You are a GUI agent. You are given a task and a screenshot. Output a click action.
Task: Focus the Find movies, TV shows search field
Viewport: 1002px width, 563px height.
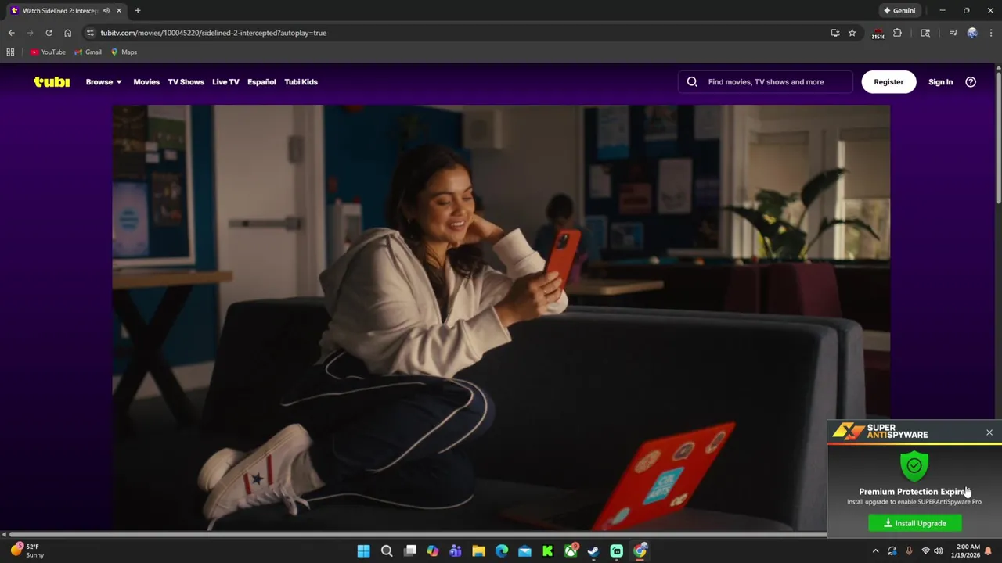(766, 81)
